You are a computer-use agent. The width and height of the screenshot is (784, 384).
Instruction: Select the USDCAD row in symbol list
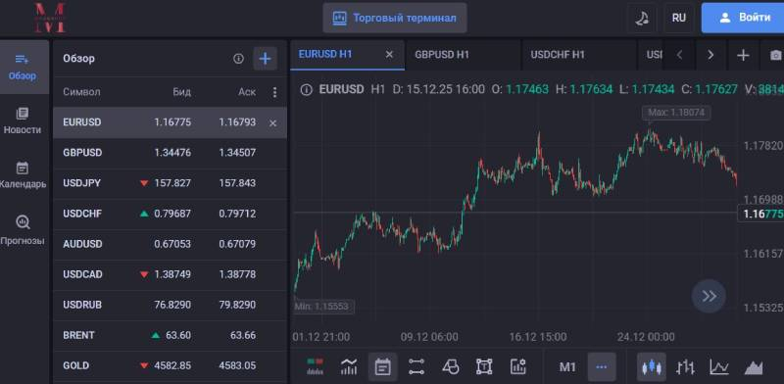(x=170, y=275)
